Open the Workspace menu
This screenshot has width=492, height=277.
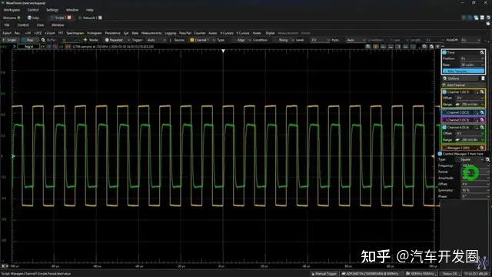click(x=12, y=10)
